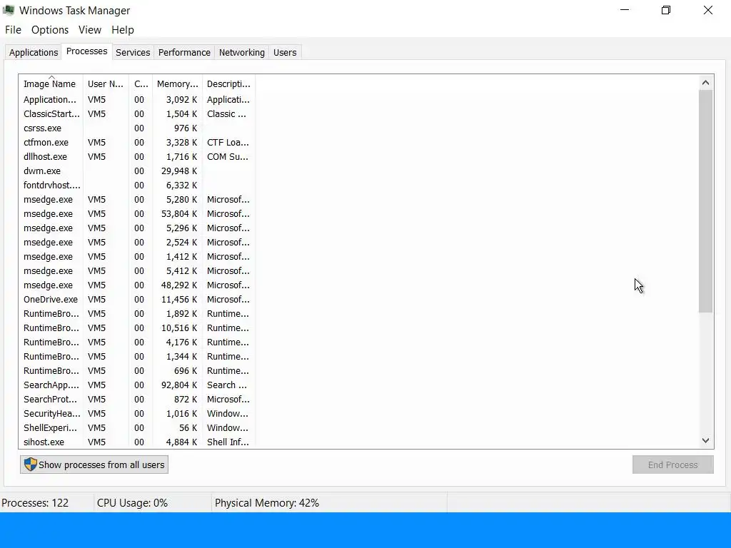
Task: Select the sihost.exe process
Action: [136, 442]
